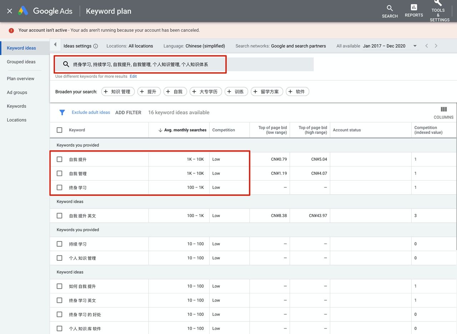This screenshot has height=334, width=457.
Task: Open the Columns layout icon
Action: tap(443, 109)
